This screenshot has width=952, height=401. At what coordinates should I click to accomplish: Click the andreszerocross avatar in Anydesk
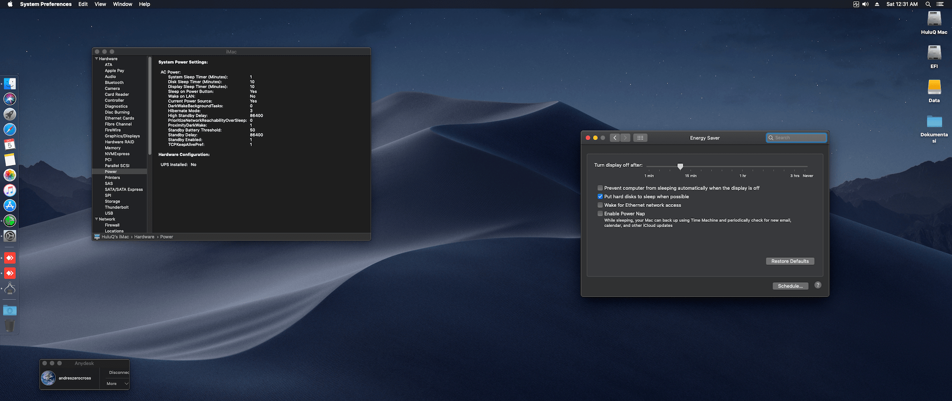(49, 378)
